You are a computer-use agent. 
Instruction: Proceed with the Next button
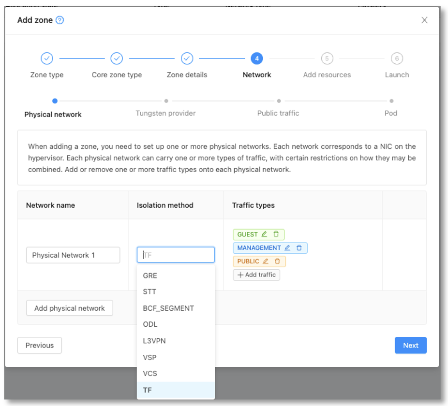pyautogui.click(x=411, y=345)
